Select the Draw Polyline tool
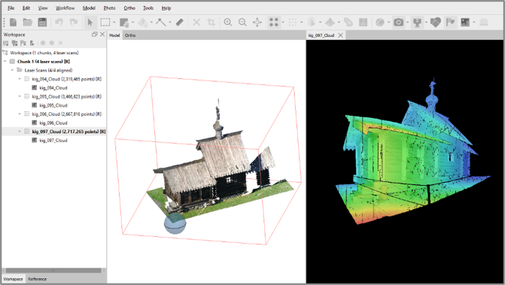Viewport: 505px width, 285px height. point(161,23)
